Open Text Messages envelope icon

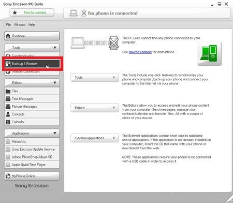tap(8, 99)
